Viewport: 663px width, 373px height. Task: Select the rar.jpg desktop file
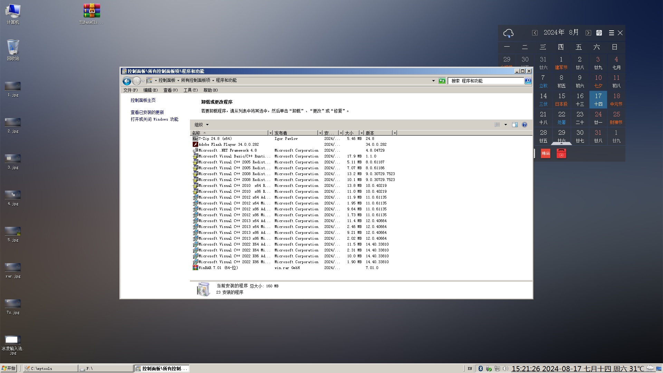13,270
